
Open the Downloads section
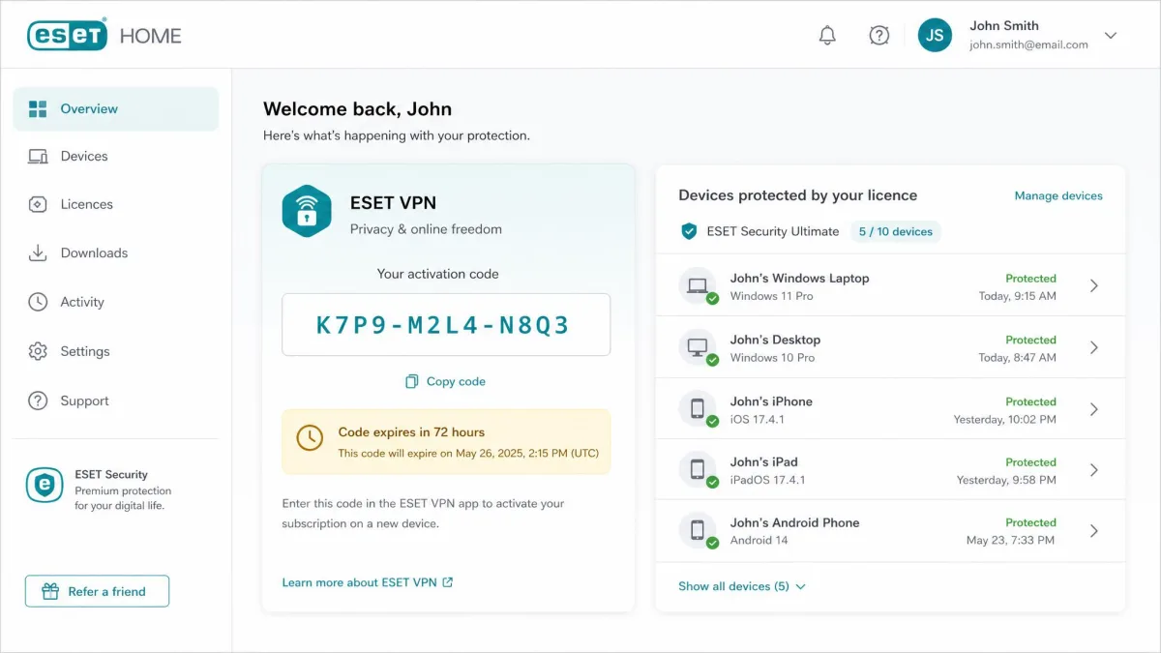tap(116, 253)
